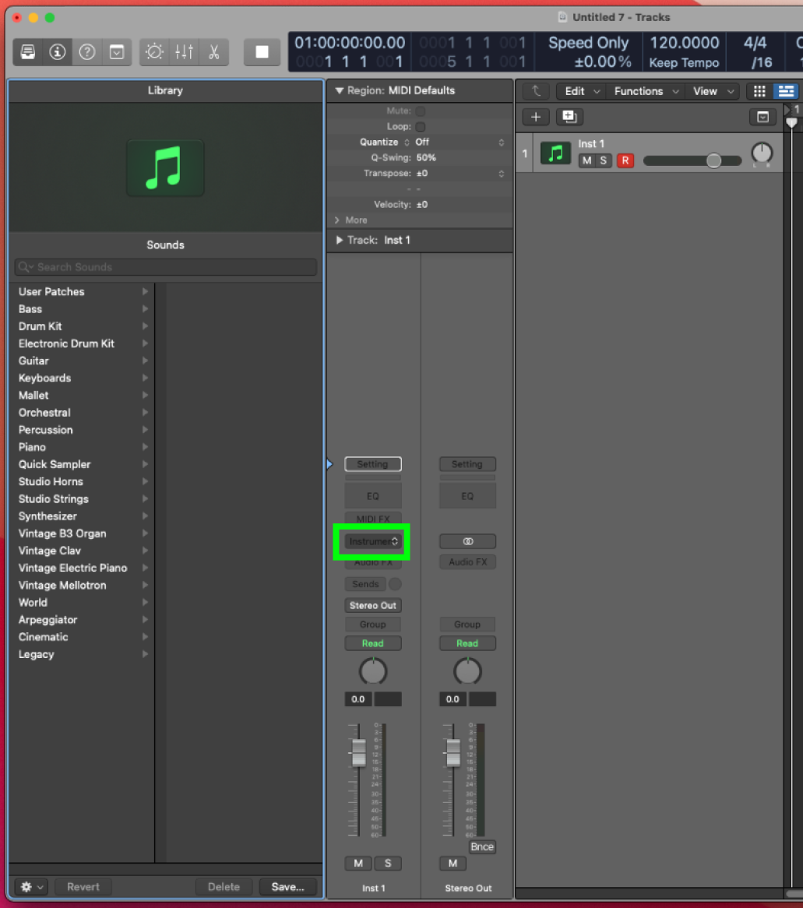
Task: Click the Inst 1 track's green note icon
Action: point(555,153)
